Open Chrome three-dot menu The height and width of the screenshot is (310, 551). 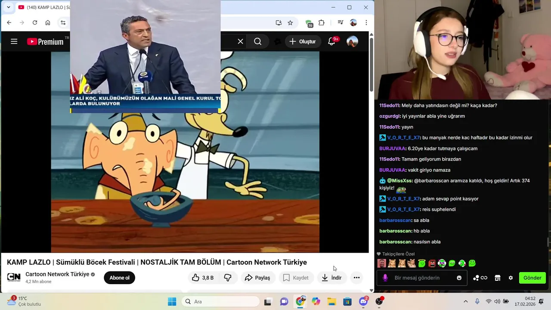coord(366,22)
